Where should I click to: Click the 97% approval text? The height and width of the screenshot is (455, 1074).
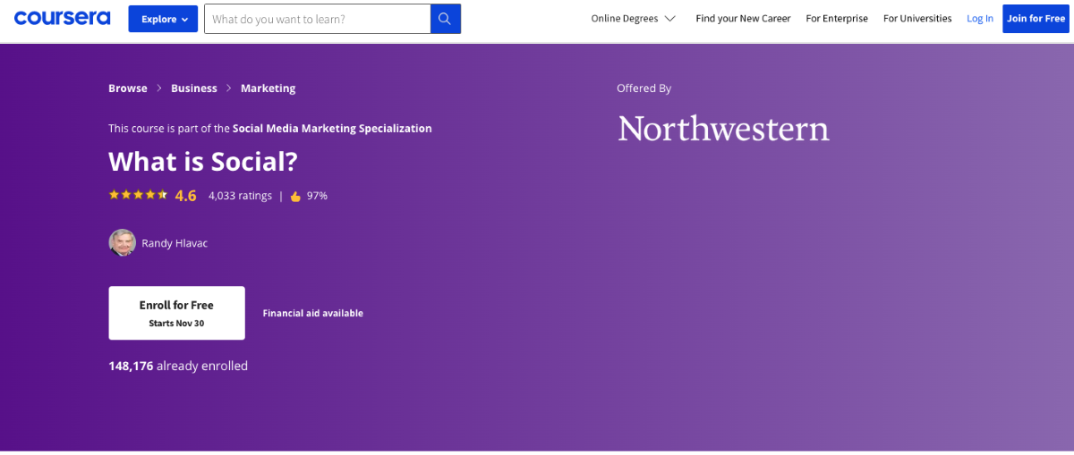pyautogui.click(x=317, y=196)
